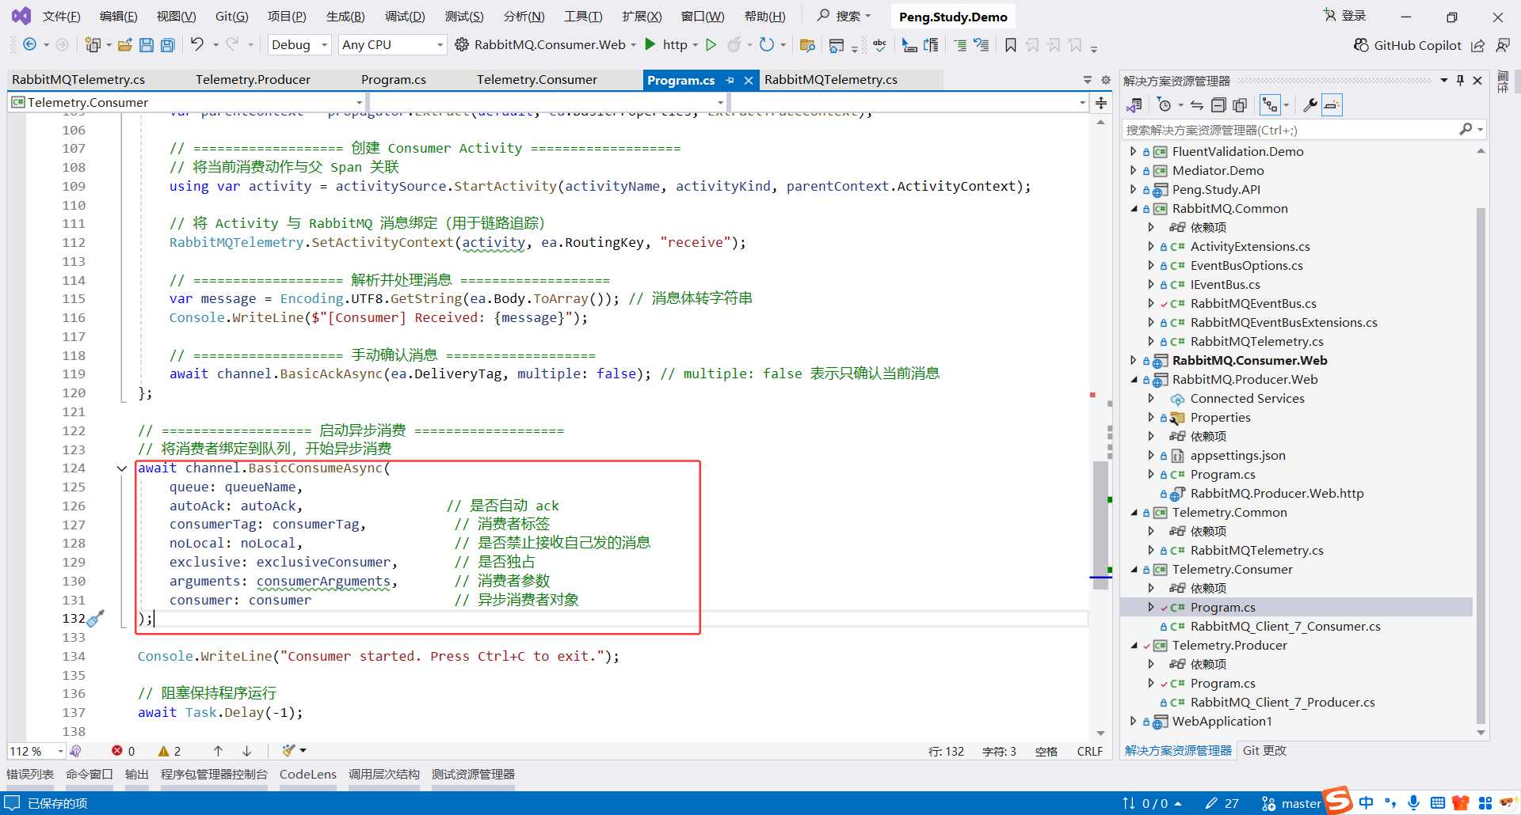Select RabbitMQ_Client_7_Consumer.cs in Solution Explorer
Image resolution: width=1521 pixels, height=815 pixels.
tap(1285, 627)
